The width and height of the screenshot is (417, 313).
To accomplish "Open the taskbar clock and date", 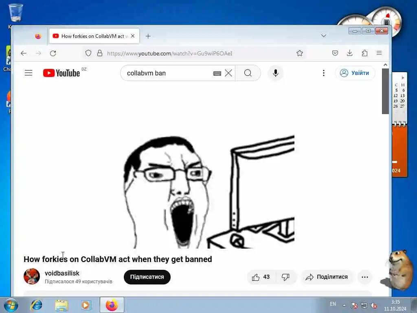I will pos(395,305).
